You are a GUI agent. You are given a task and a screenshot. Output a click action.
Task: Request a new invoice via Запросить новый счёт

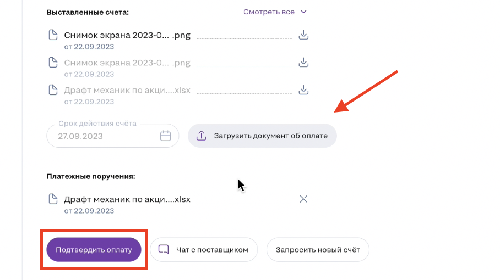[318, 249]
